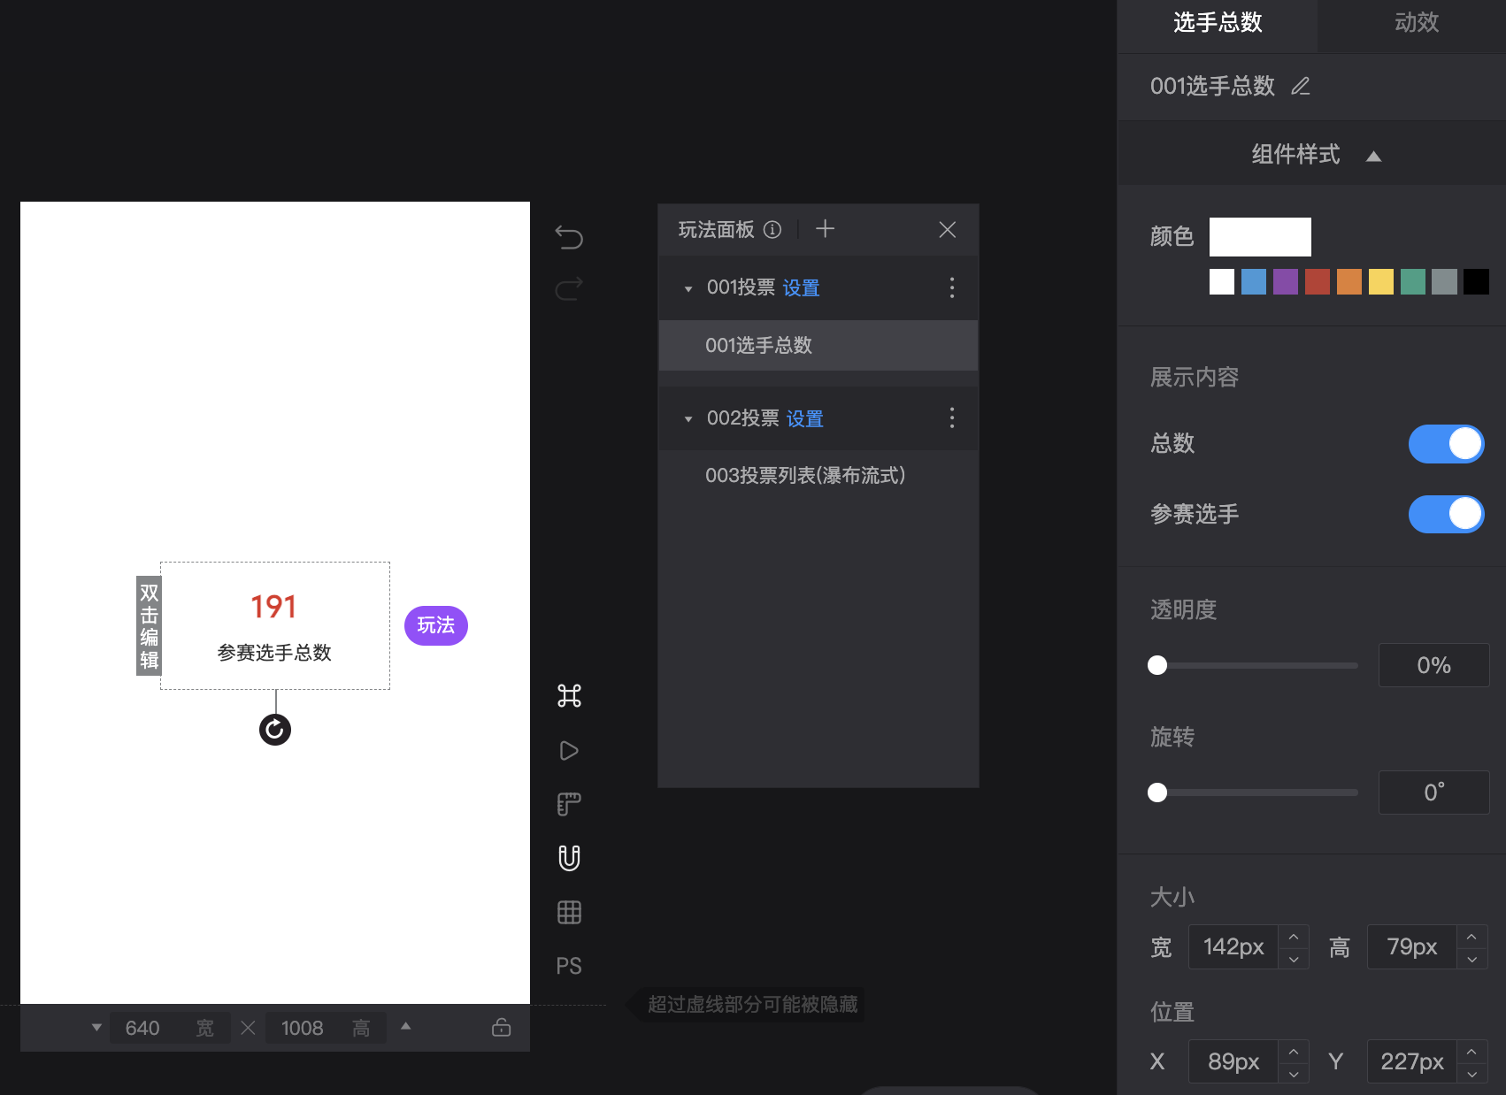Toggle the 参赛选手 switch
1506x1095 pixels.
(1446, 514)
